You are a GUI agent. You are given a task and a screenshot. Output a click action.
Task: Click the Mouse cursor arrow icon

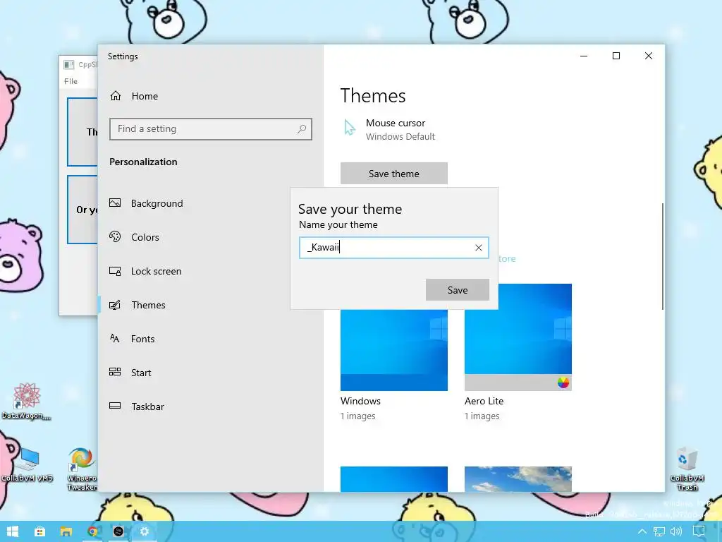(x=350, y=128)
